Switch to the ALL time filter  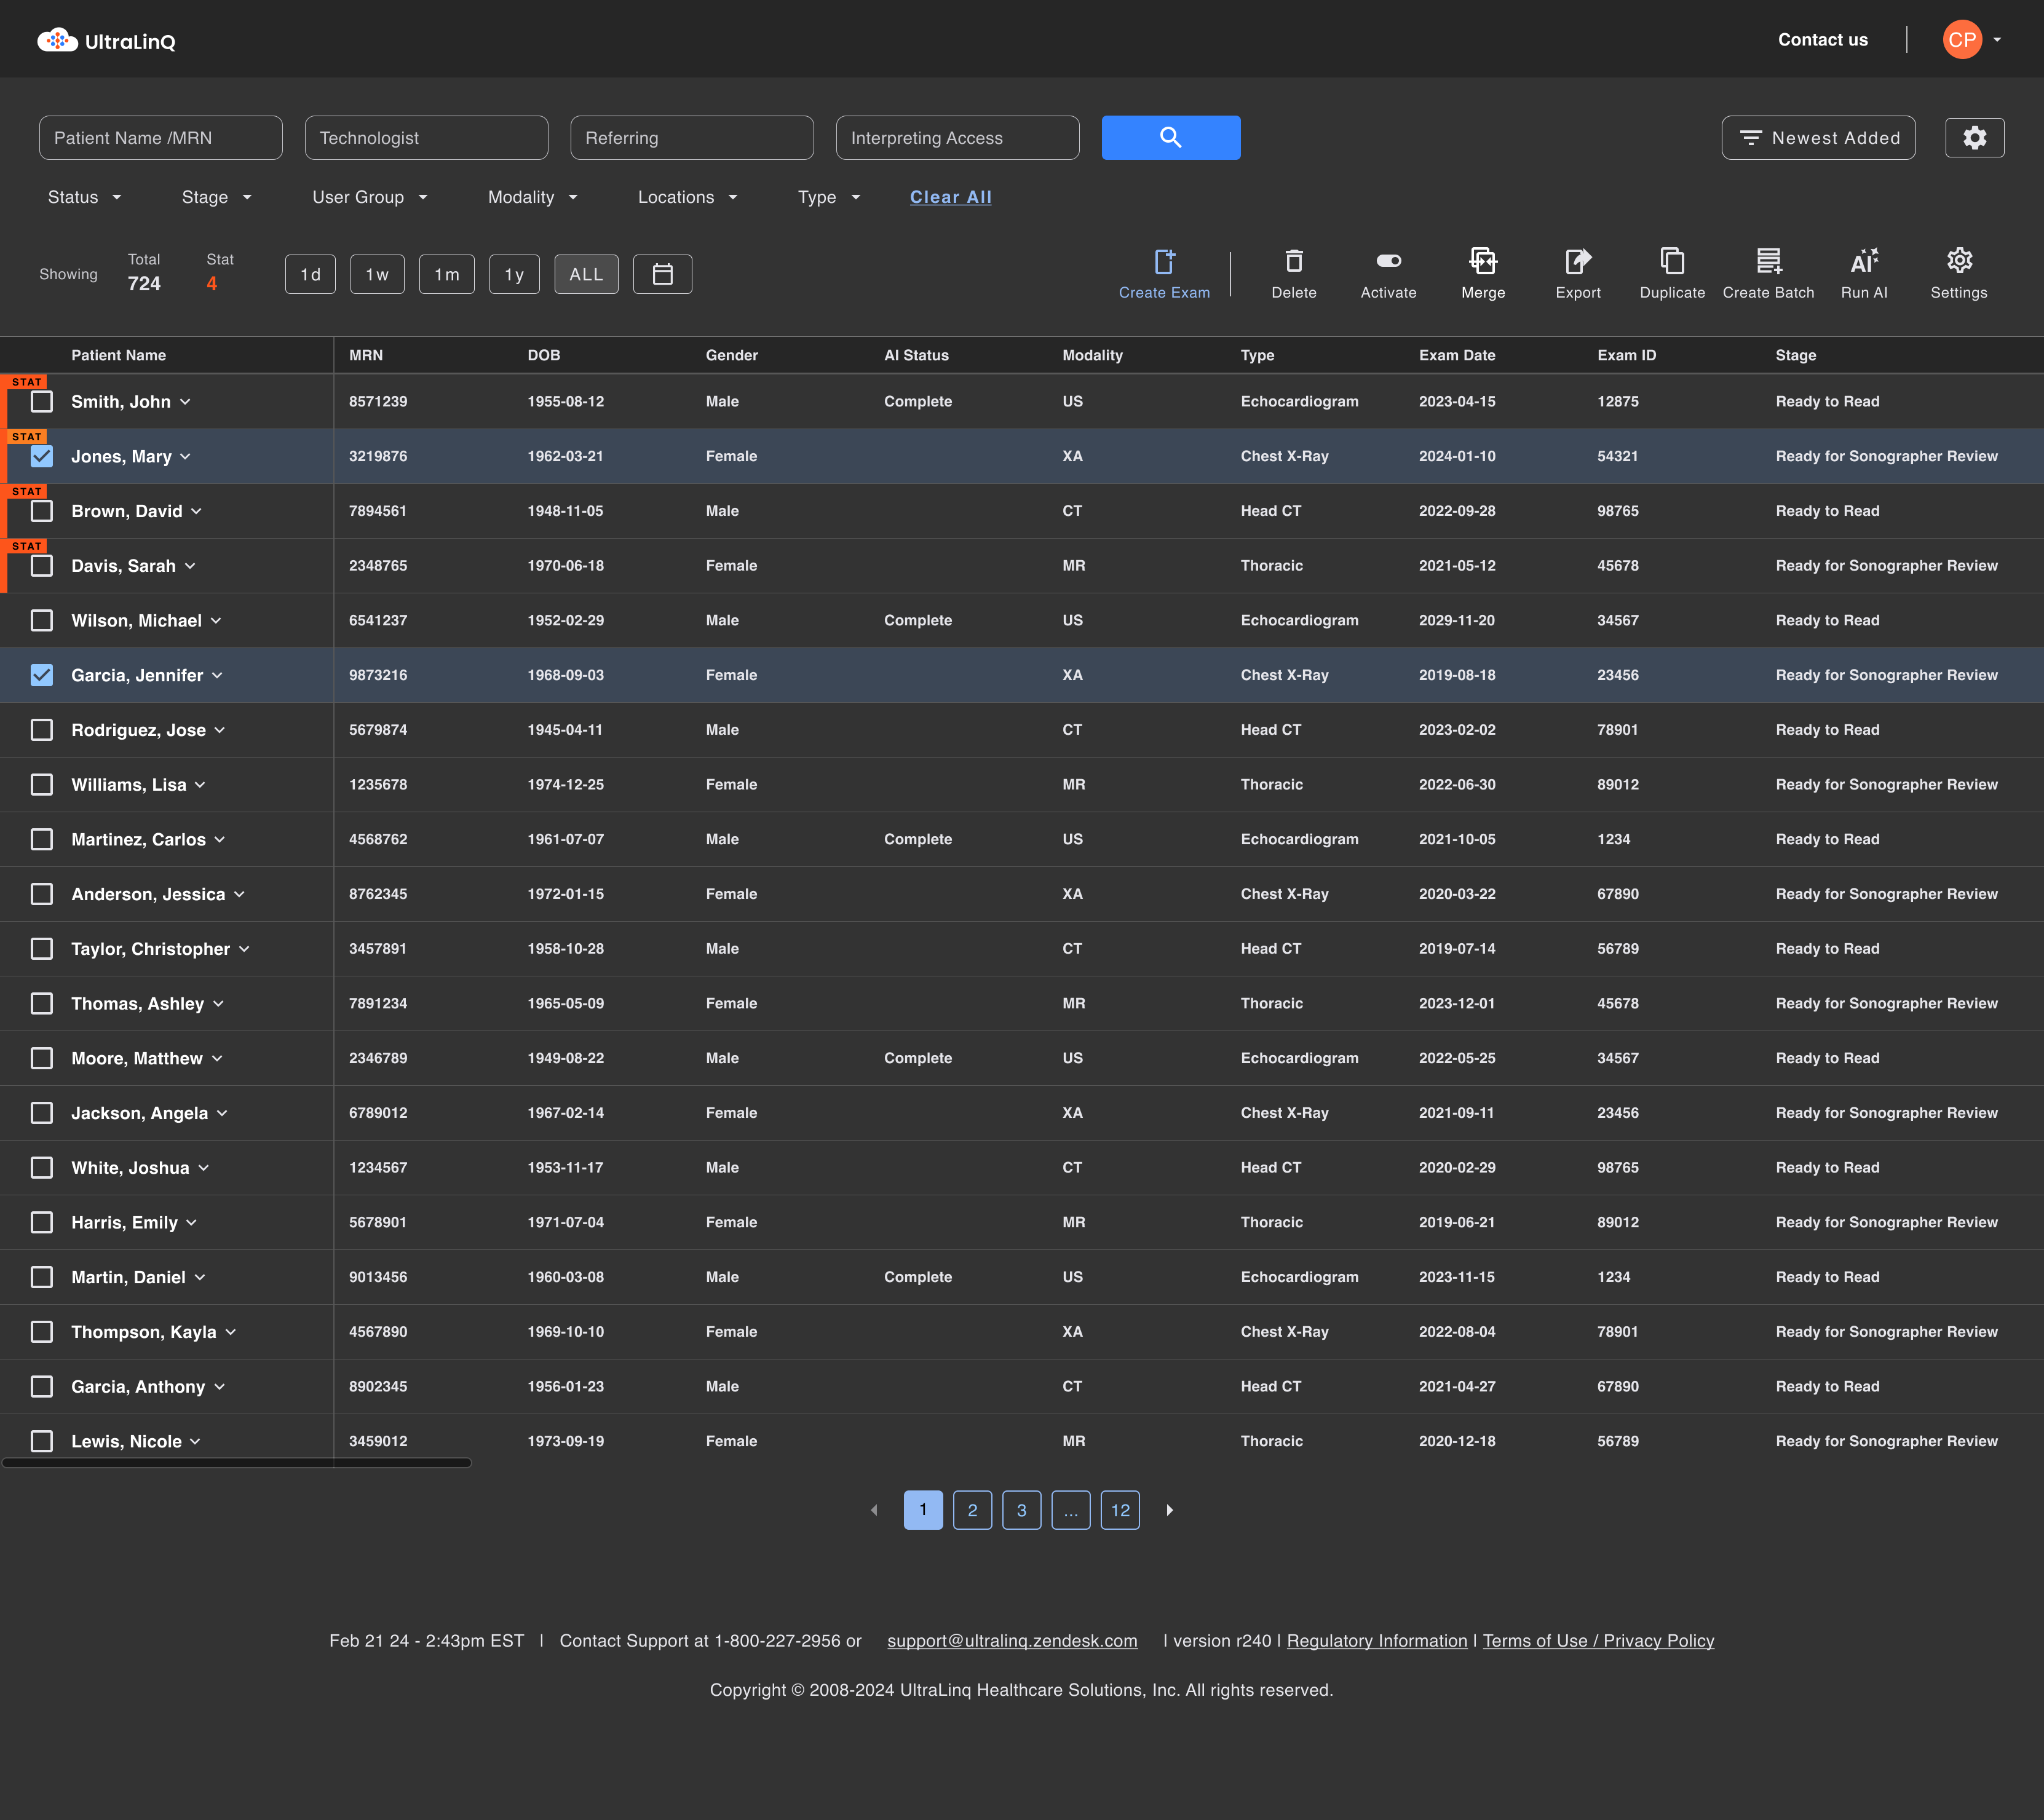[x=586, y=273]
